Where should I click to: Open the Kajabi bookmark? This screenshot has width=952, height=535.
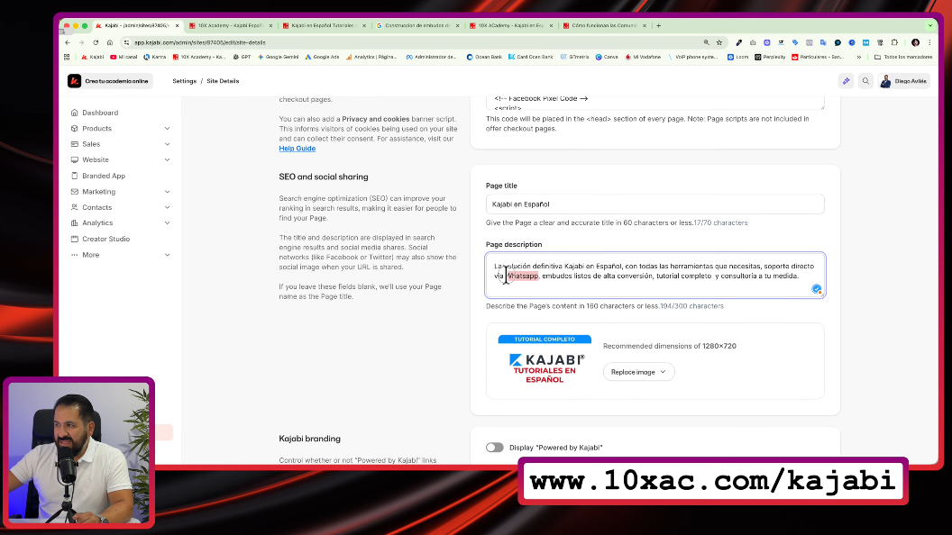[93, 57]
